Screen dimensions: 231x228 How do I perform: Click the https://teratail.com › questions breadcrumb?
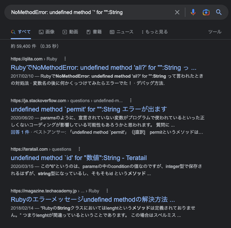41,149
